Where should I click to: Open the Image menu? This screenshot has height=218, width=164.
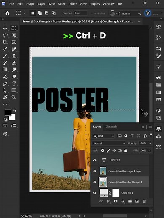coord(30,4)
